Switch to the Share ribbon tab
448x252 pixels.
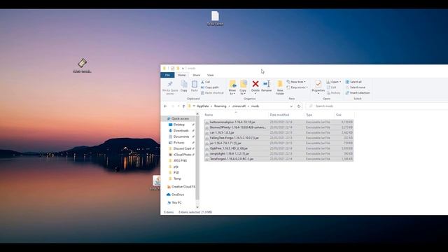(196, 75)
